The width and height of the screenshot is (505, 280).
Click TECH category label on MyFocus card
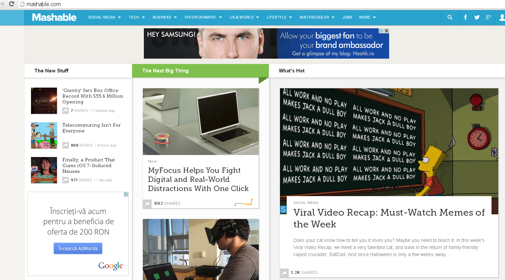[152, 162]
